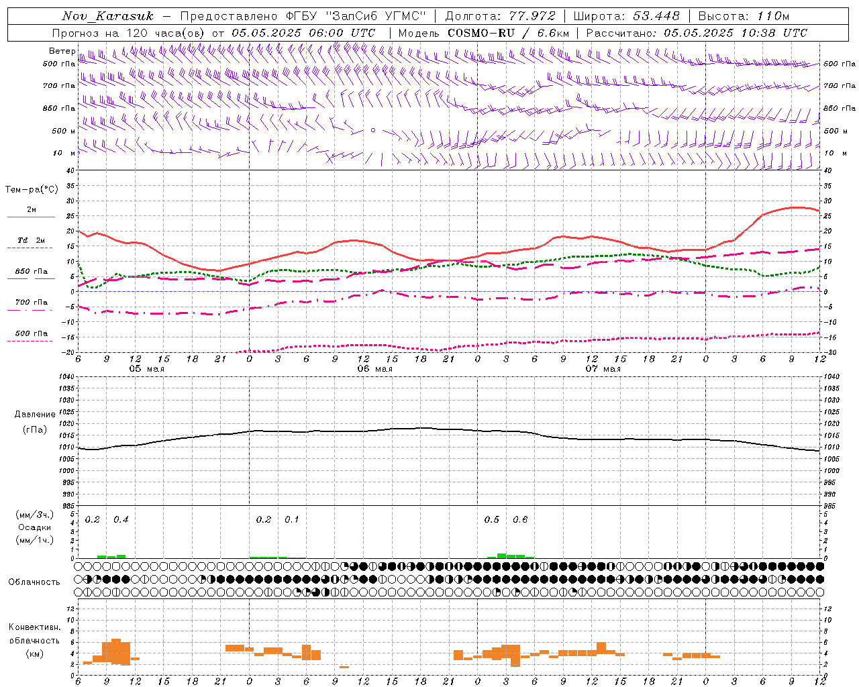Click the '(мм/3ч.)' precipitation unit label

[x=35, y=515]
